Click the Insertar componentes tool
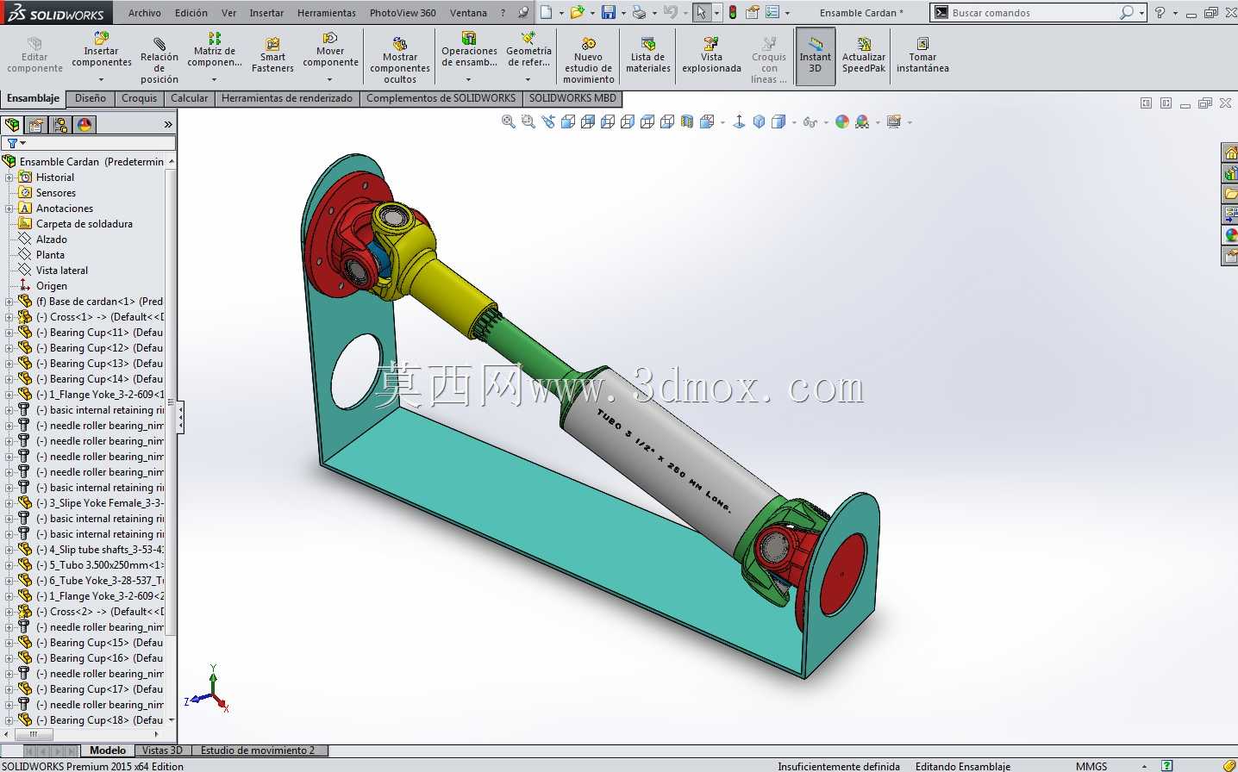 [x=102, y=50]
